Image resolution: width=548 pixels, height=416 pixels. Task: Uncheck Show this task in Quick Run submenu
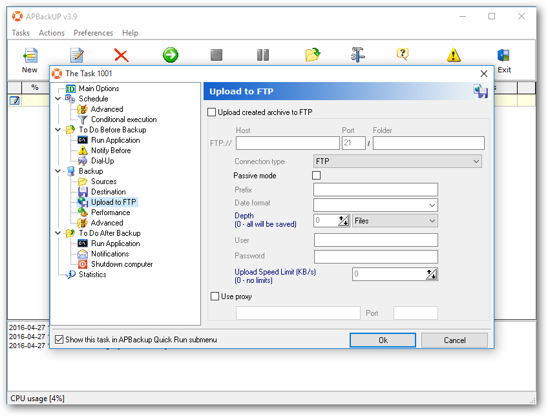pos(59,340)
